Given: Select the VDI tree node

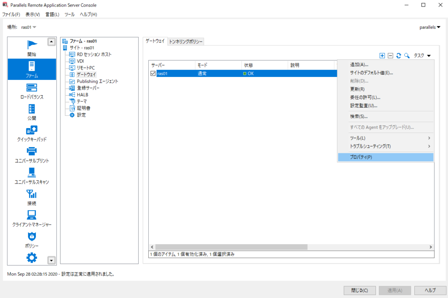Looking at the screenshot, I should [x=80, y=61].
